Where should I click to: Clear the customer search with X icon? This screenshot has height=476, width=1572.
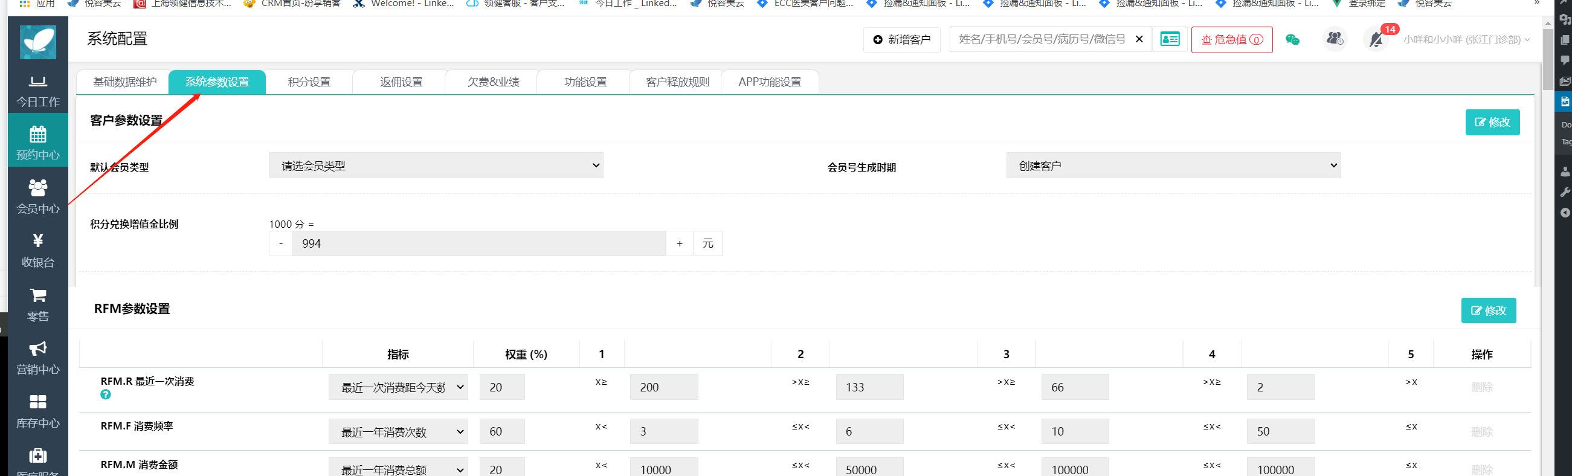1139,39
